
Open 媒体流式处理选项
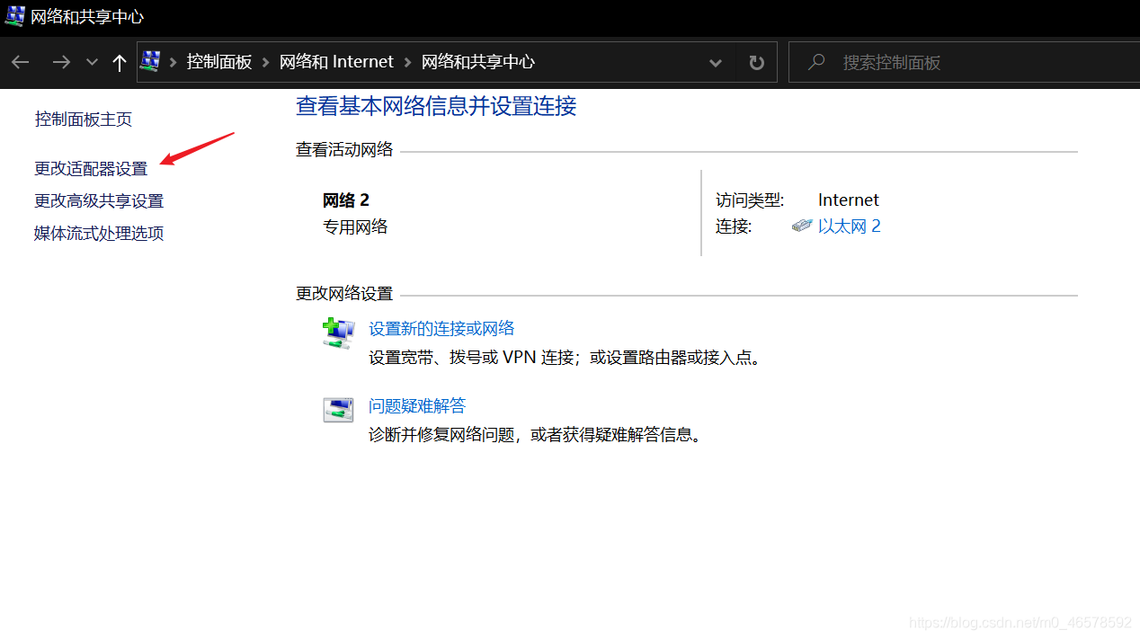98,233
